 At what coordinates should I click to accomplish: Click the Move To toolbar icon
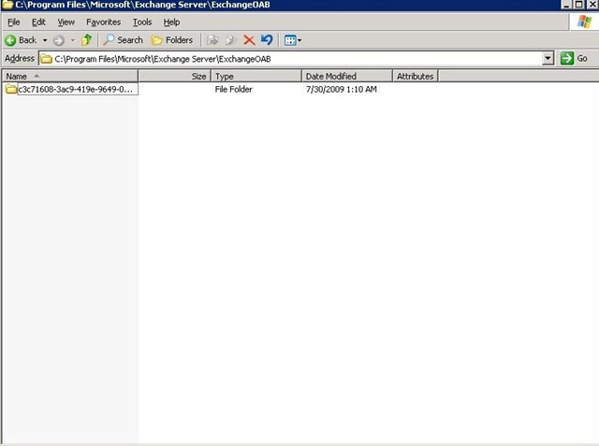pos(212,40)
